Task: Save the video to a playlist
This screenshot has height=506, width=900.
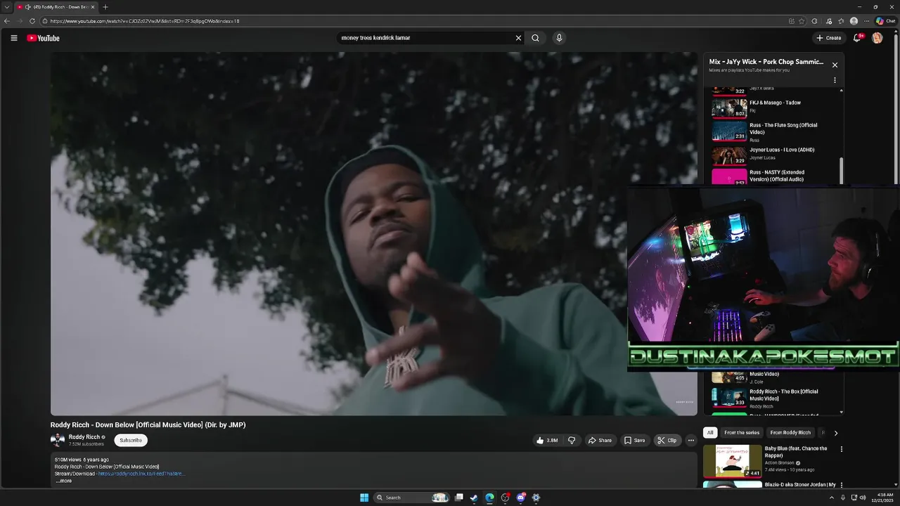Action: (x=634, y=441)
